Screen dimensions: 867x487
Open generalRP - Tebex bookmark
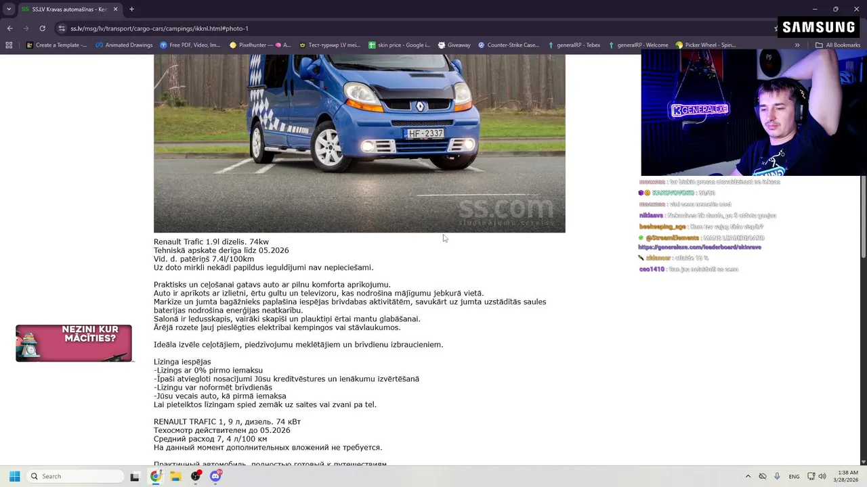[x=574, y=45]
